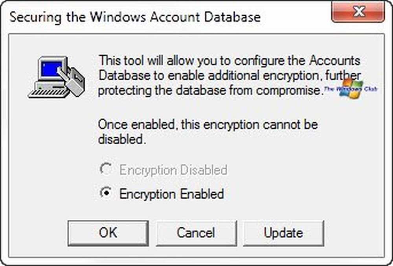The width and height of the screenshot is (393, 266).
Task: Click the "Encryption Enabled" label text
Action: click(x=172, y=194)
